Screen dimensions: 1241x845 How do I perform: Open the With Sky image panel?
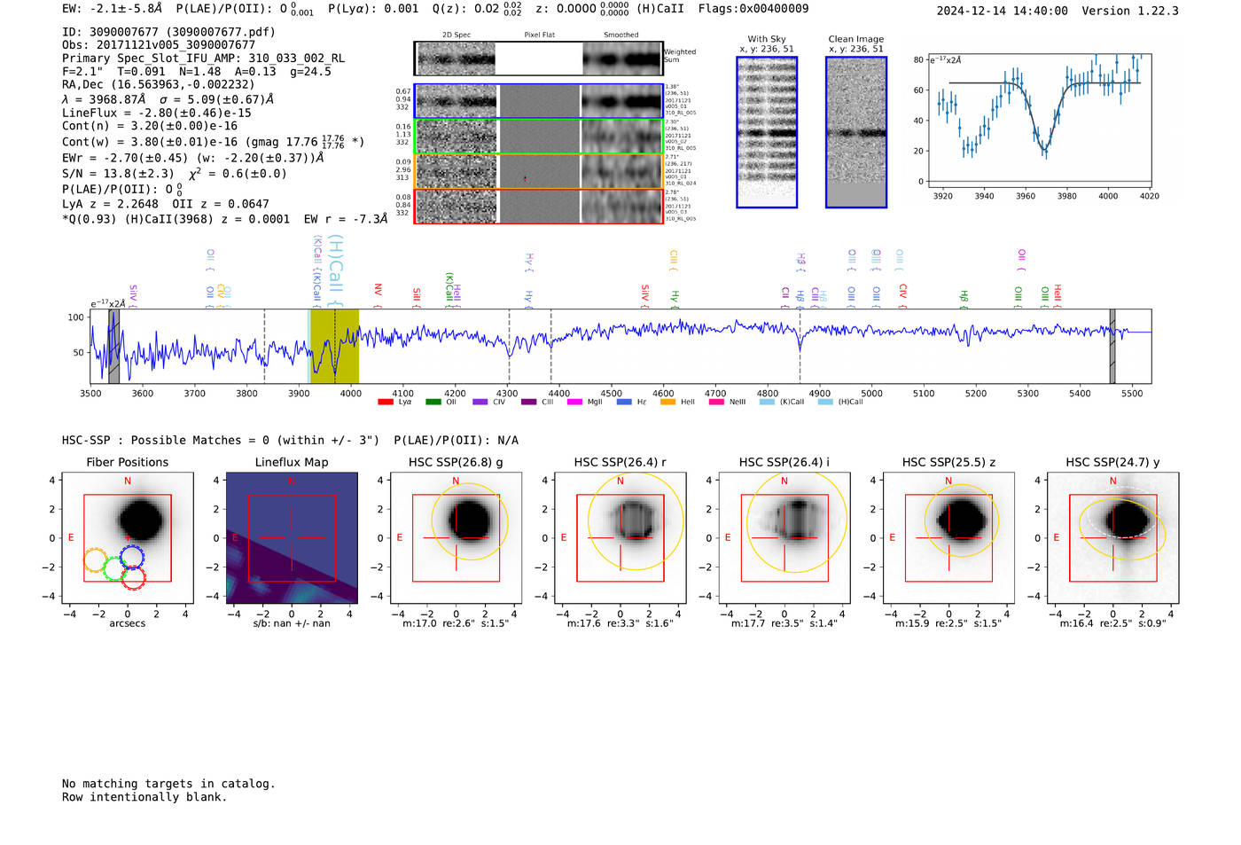[x=767, y=132]
